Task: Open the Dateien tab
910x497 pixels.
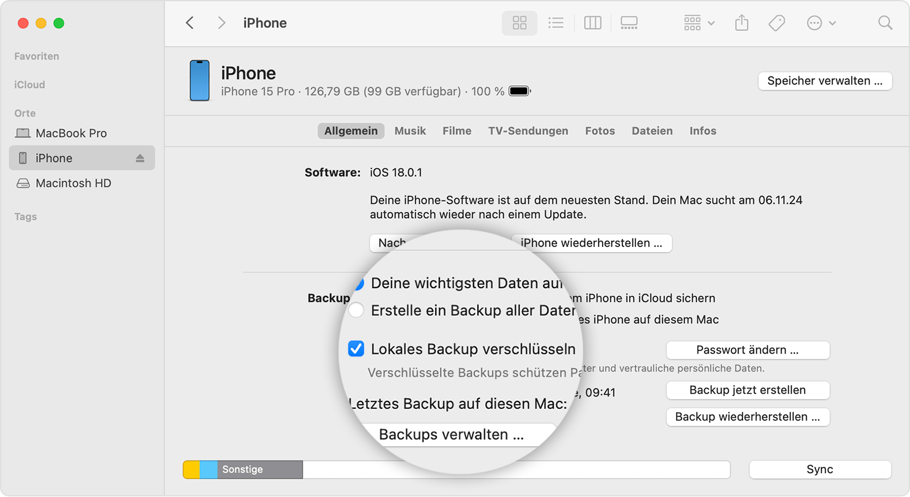Action: click(652, 131)
